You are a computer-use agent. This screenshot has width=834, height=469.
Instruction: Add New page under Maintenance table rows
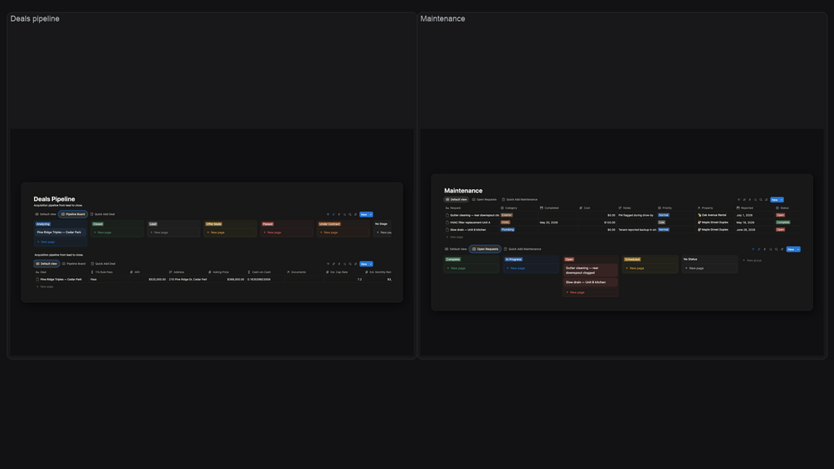(x=454, y=237)
